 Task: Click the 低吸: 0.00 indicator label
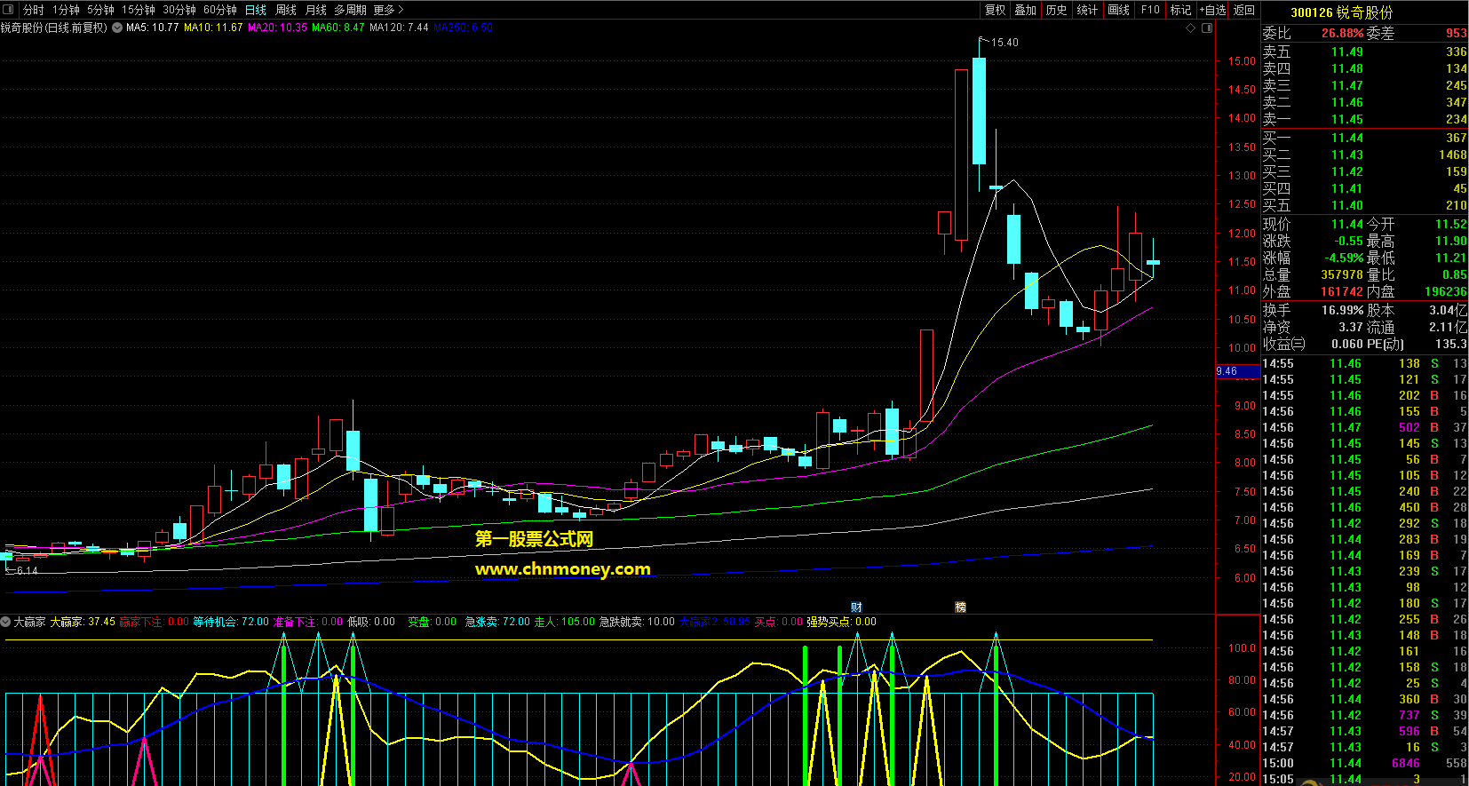(371, 622)
